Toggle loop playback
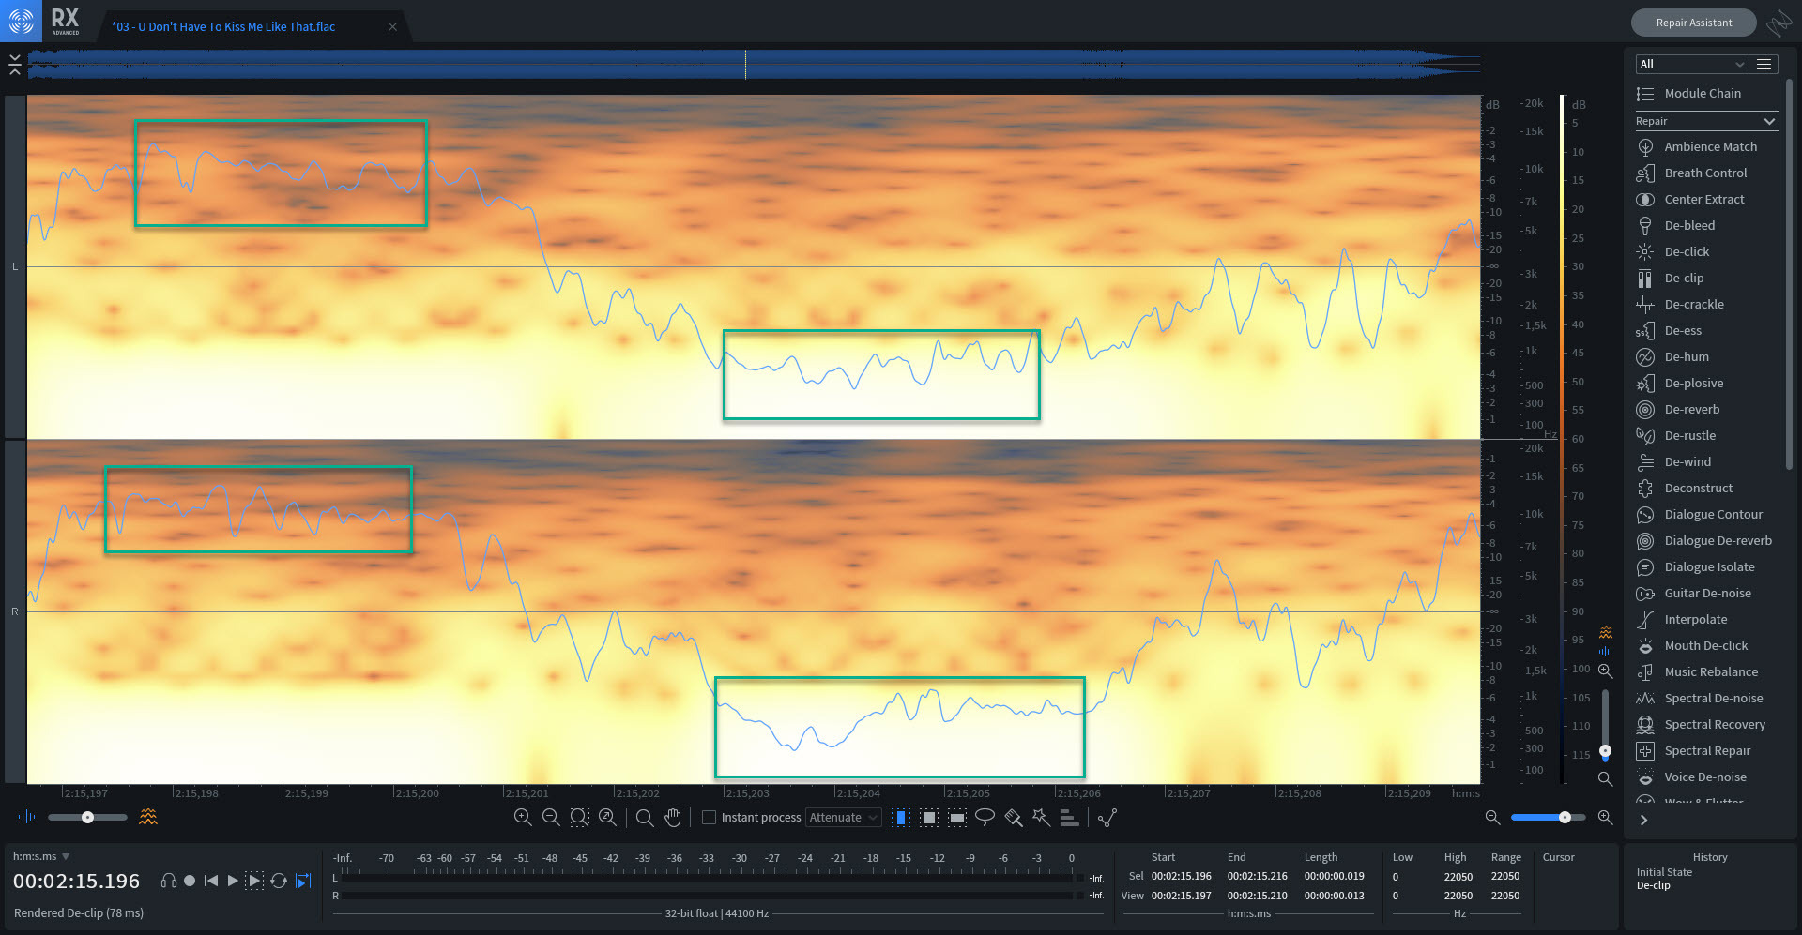 click(279, 881)
